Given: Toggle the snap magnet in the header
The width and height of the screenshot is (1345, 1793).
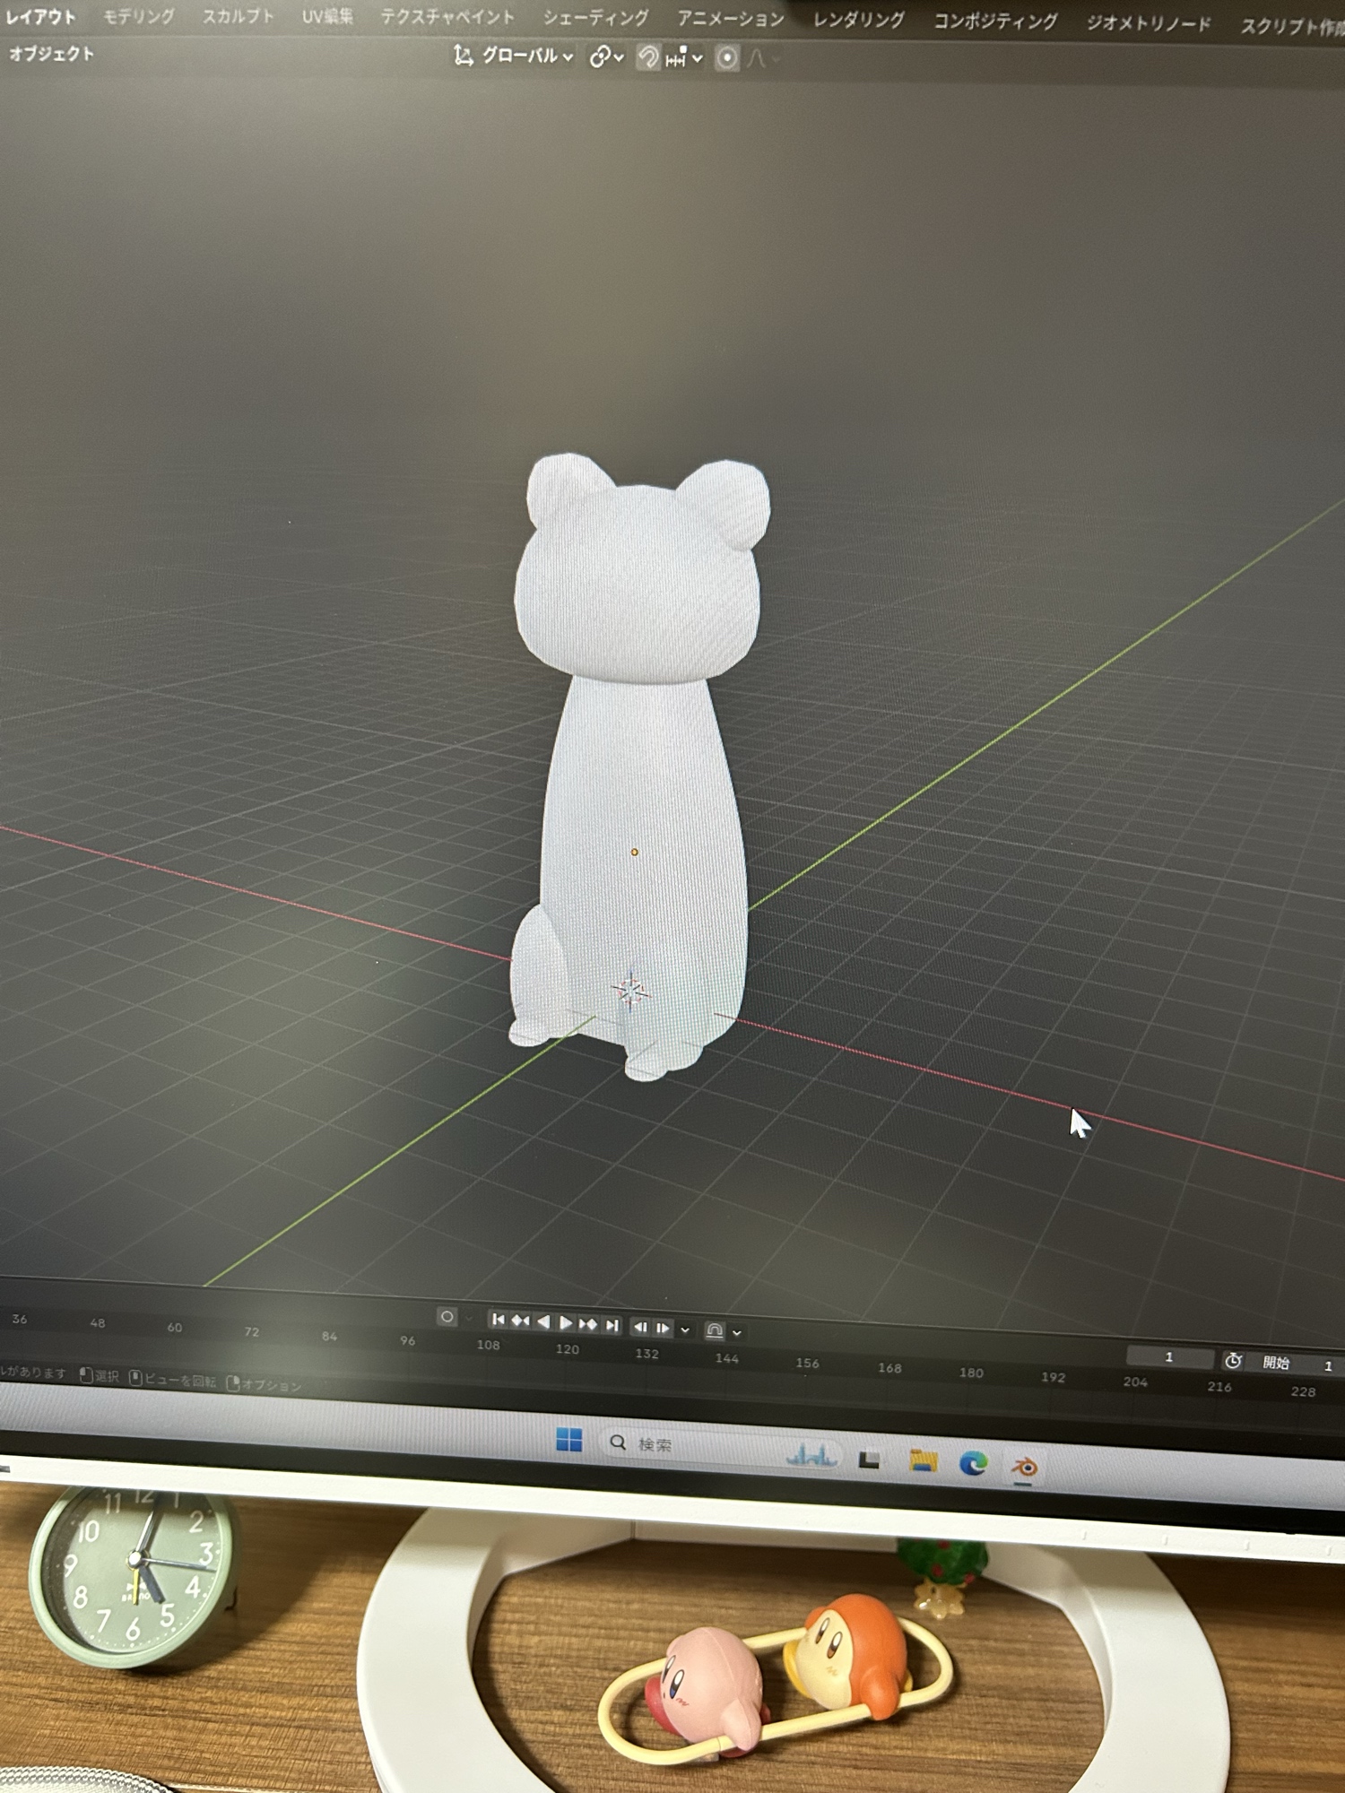Looking at the screenshot, I should point(647,58).
